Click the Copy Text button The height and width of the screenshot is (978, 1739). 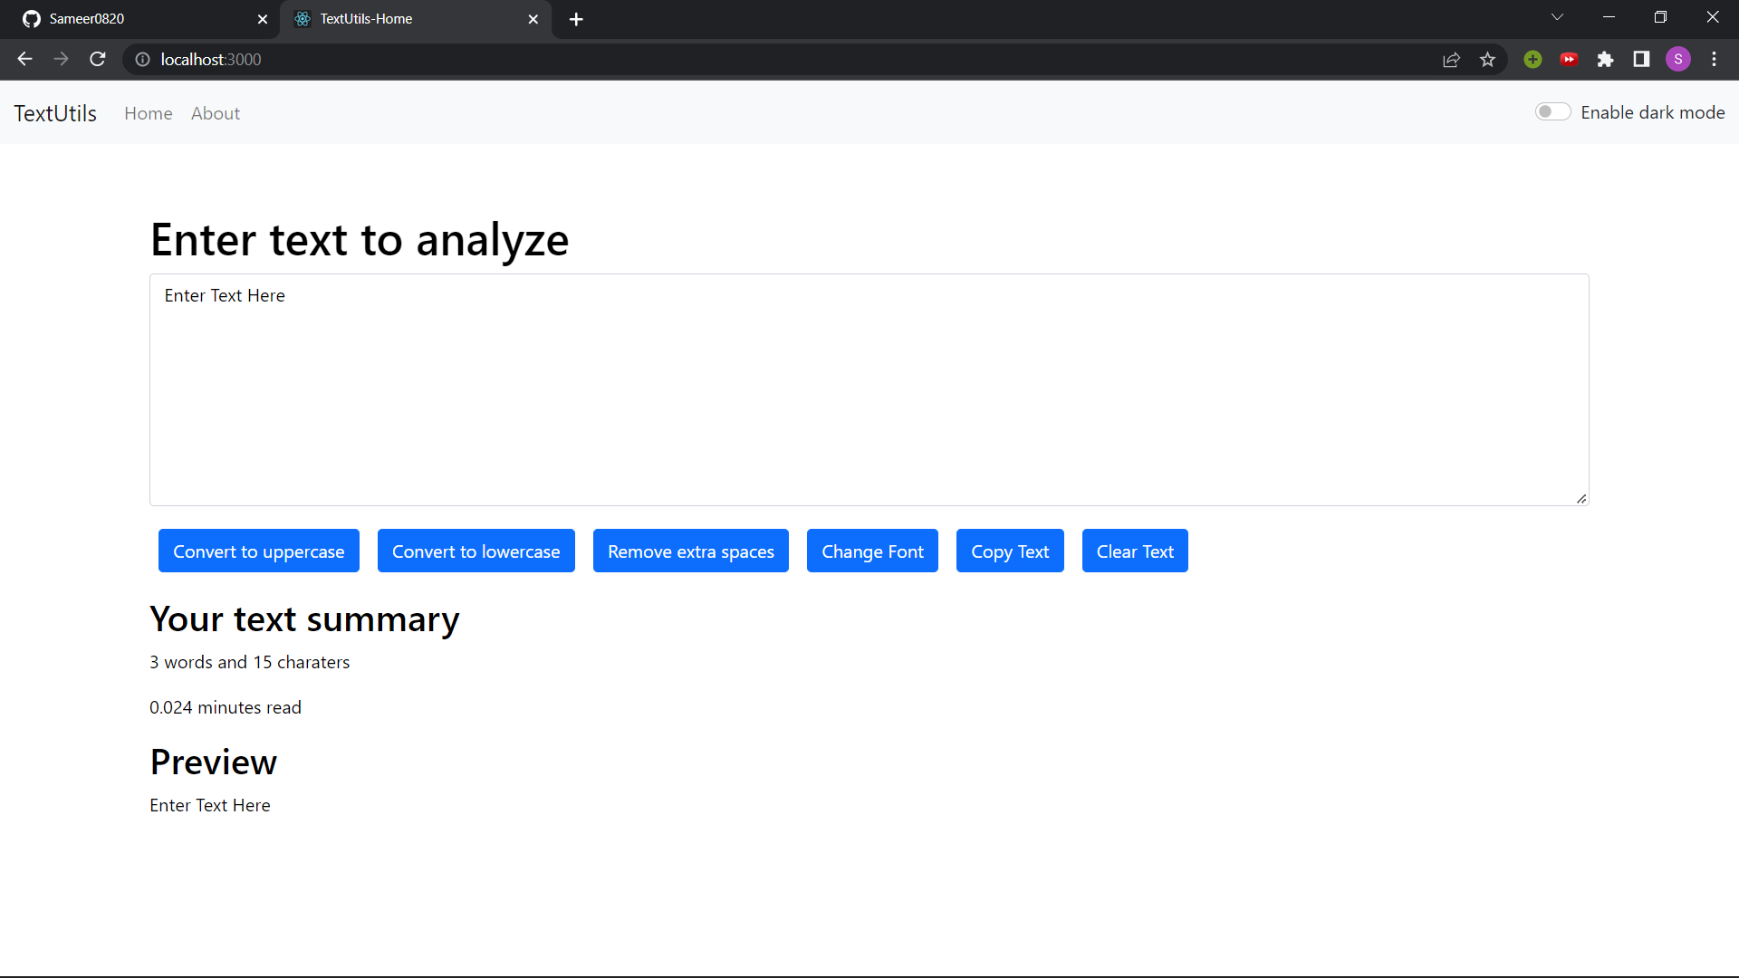pyautogui.click(x=1010, y=551)
